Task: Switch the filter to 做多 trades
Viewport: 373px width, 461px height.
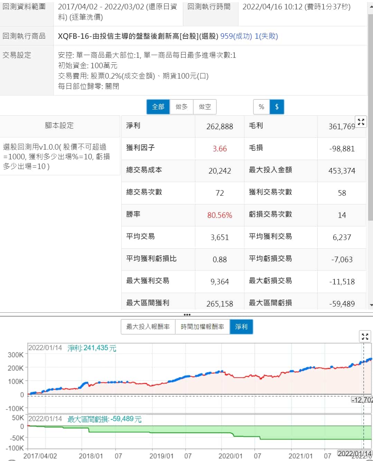Action: [x=181, y=107]
